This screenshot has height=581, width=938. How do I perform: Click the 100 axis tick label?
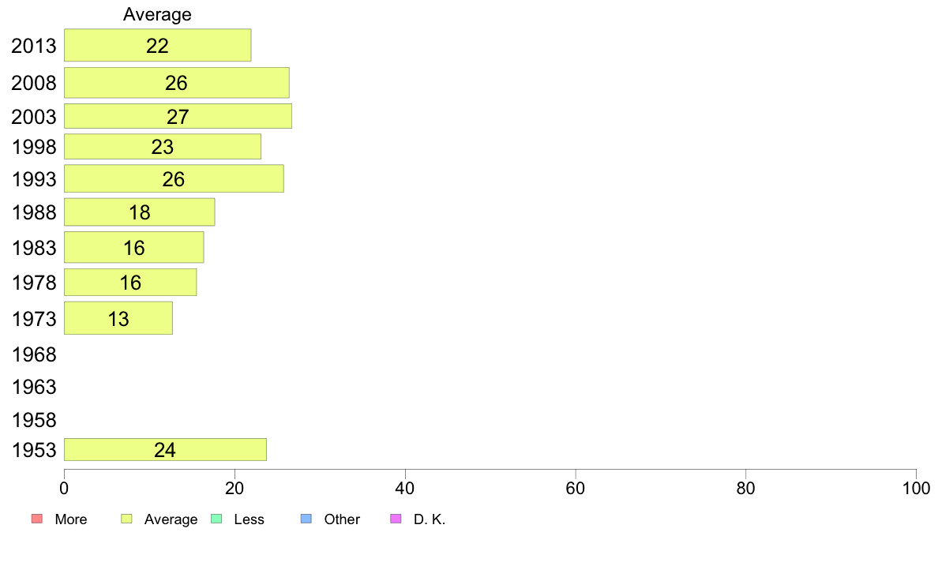pyautogui.click(x=916, y=489)
